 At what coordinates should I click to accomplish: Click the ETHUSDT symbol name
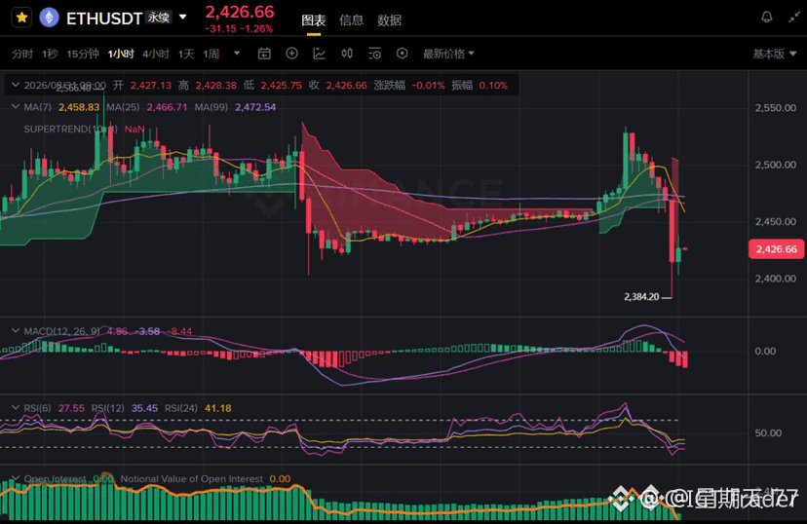pyautogui.click(x=104, y=19)
